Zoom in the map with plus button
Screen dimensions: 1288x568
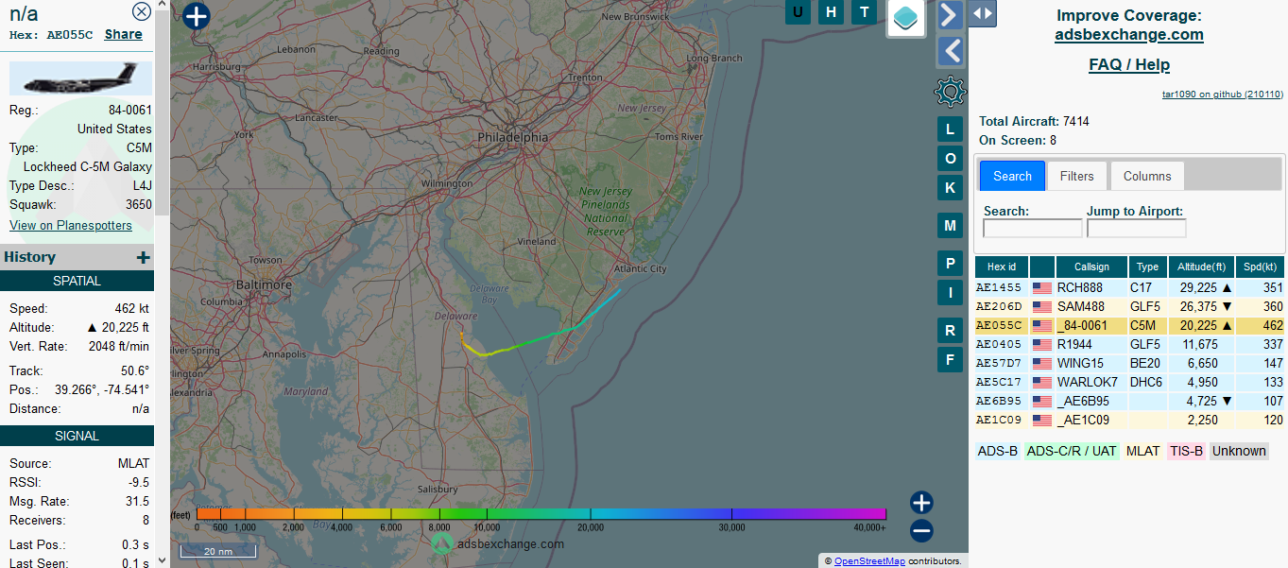[921, 503]
